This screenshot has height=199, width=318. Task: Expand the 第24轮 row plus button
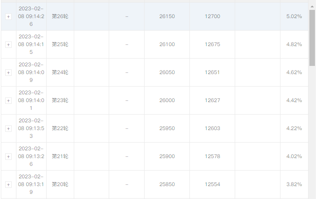(8, 72)
